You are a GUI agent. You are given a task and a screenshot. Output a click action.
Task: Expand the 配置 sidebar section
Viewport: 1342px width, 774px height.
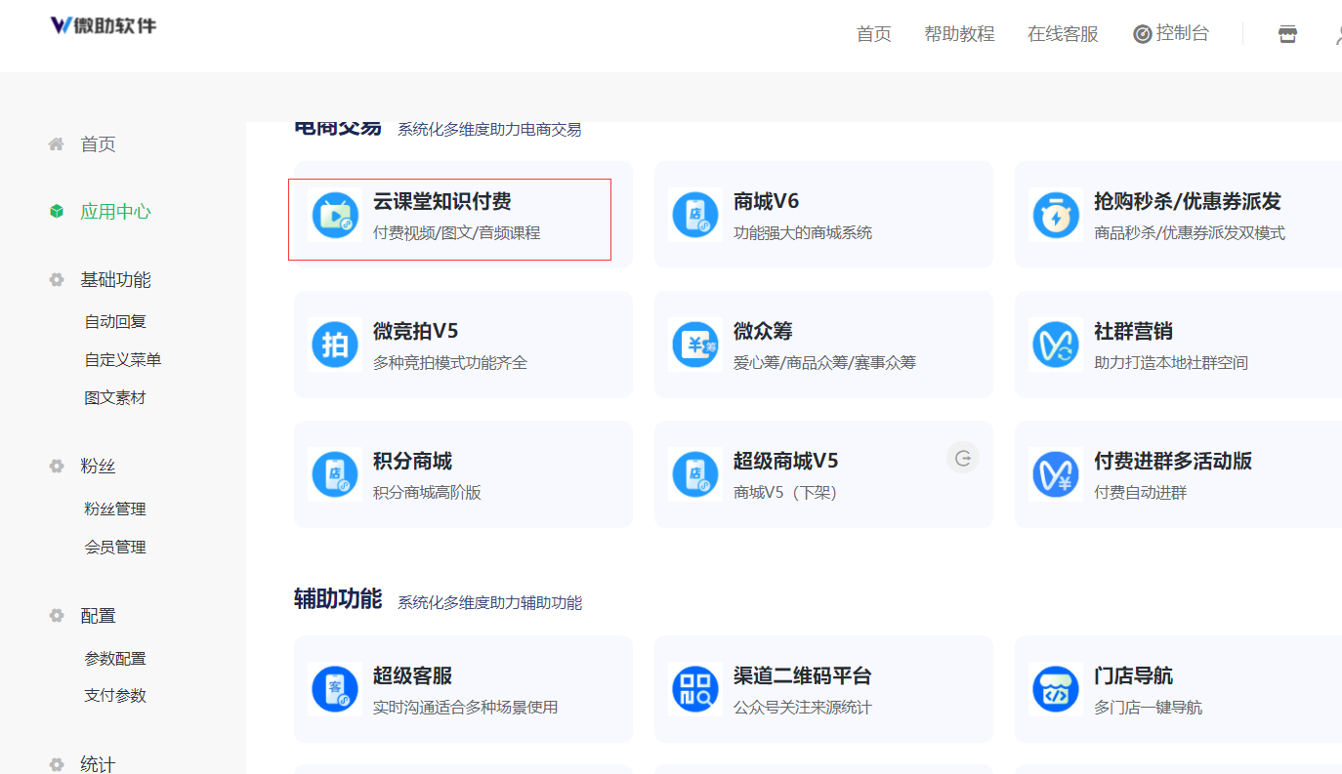[98, 616]
